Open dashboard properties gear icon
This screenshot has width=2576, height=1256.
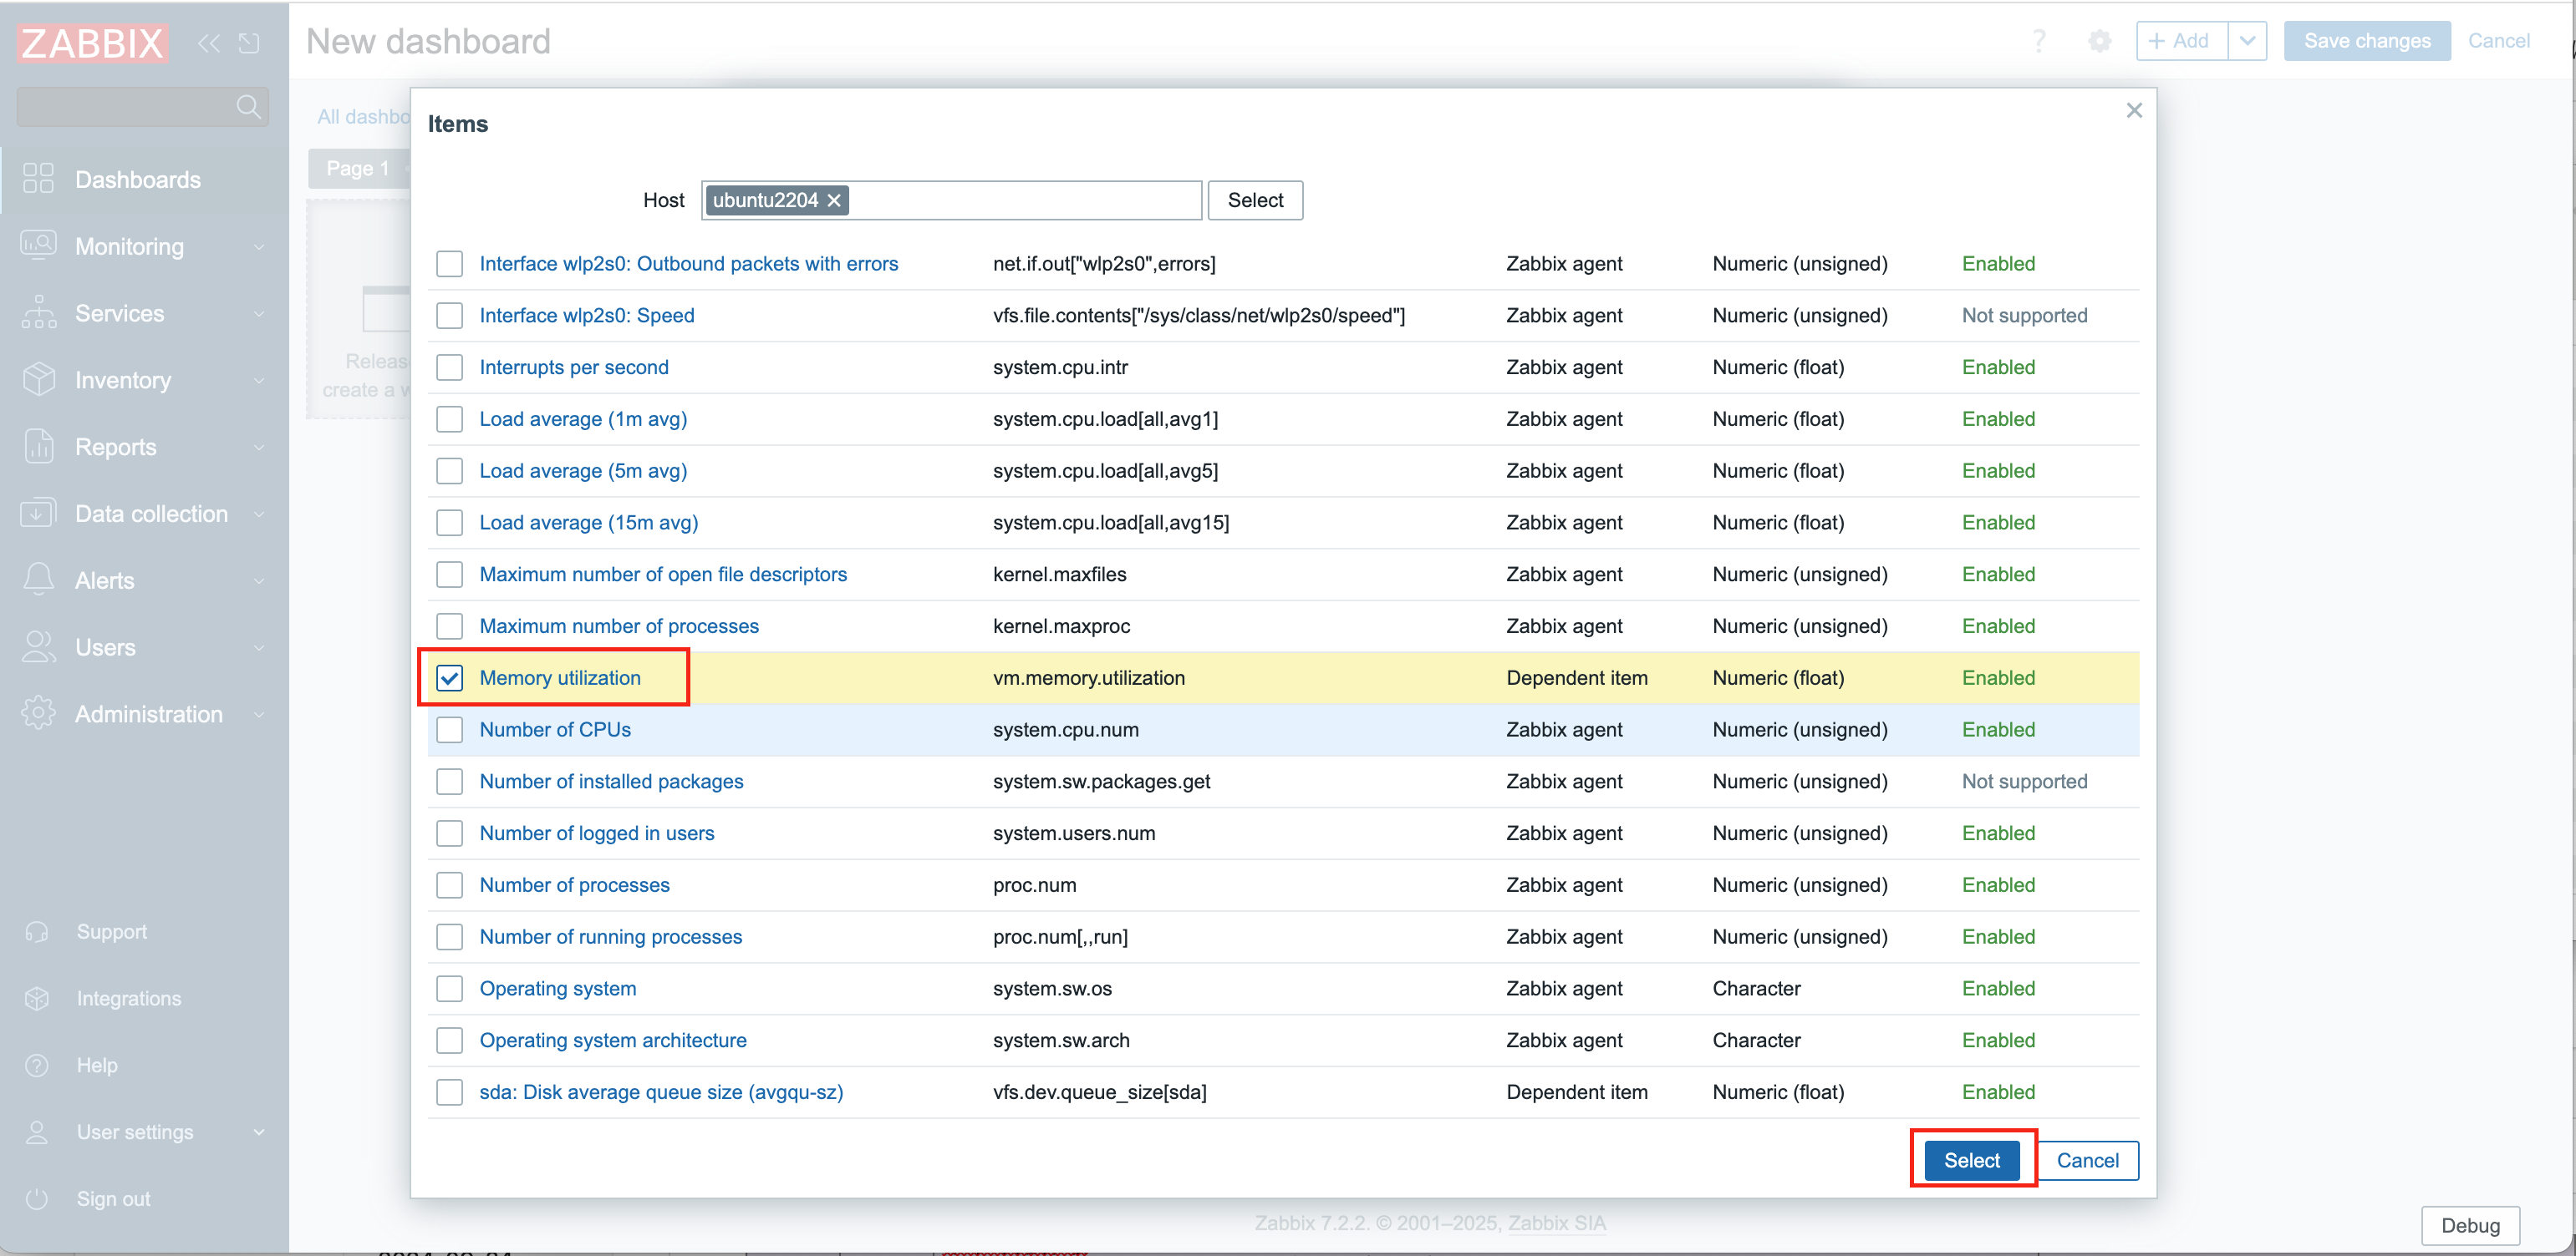[x=2100, y=41]
